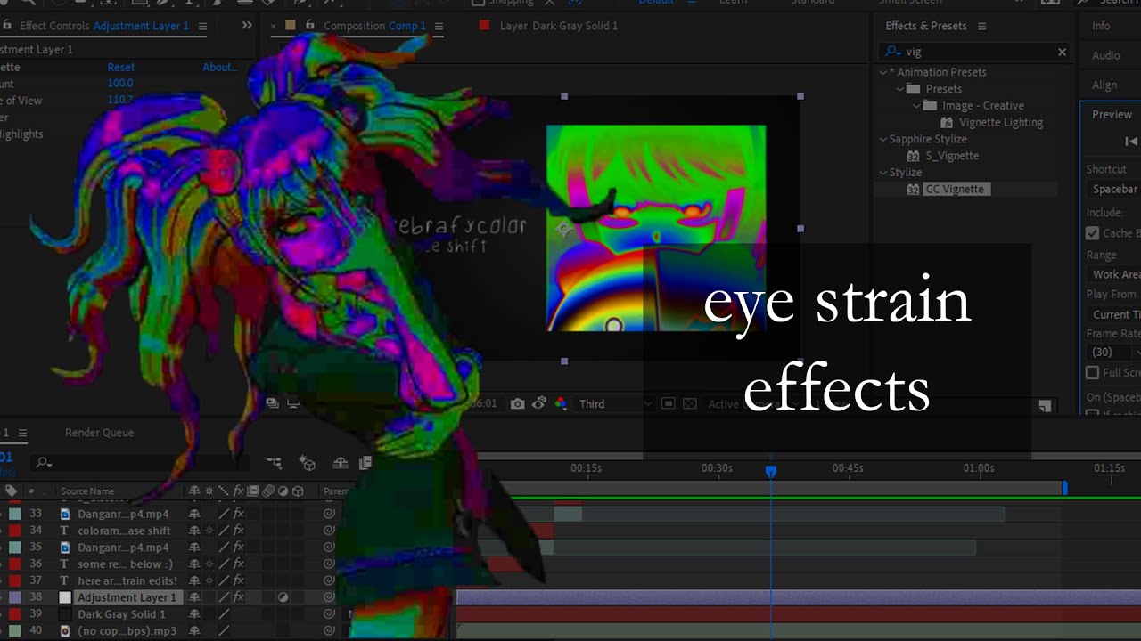Click the shy layers hide icon in timeline
Viewport: 1141px width, 641px height.
click(341, 463)
